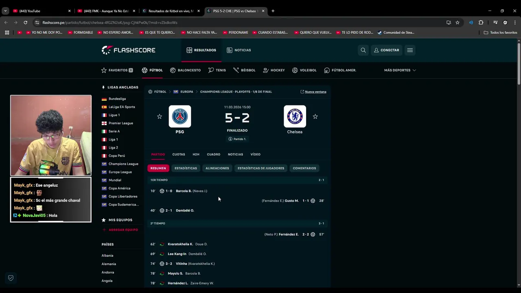Image resolution: width=521 pixels, height=293 pixels.
Task: Open the Cuadro match tab
Action: click(213, 154)
